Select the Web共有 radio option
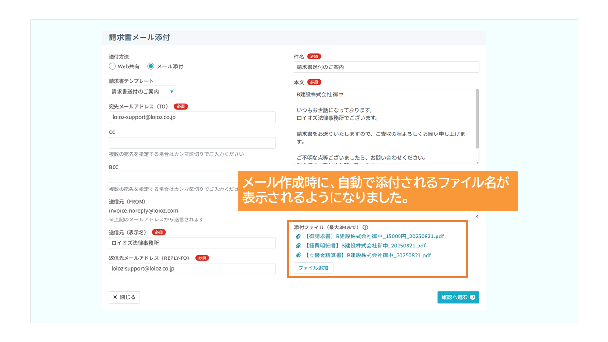The image size is (608, 342). pos(113,66)
